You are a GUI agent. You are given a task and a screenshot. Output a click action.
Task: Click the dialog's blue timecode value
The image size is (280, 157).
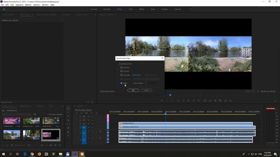click(x=136, y=75)
